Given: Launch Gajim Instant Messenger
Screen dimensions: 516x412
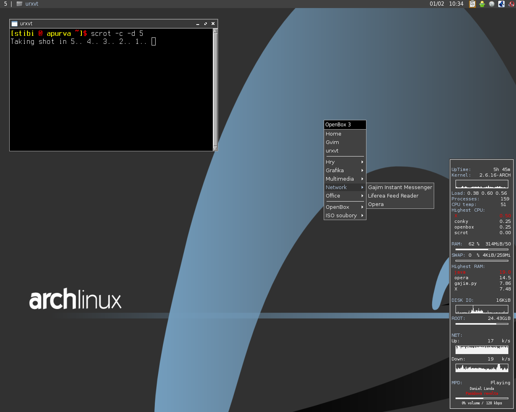Looking at the screenshot, I should click(x=400, y=187).
